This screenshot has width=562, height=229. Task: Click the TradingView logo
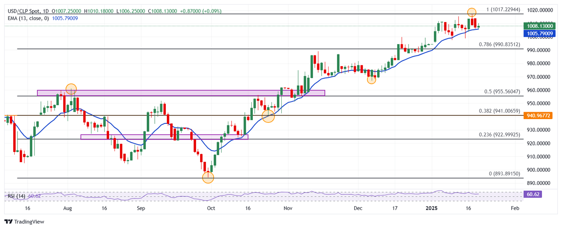tap(24, 221)
